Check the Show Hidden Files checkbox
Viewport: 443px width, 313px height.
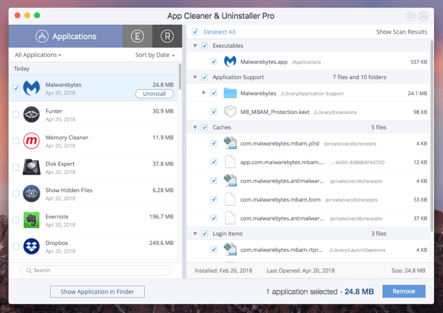[16, 194]
